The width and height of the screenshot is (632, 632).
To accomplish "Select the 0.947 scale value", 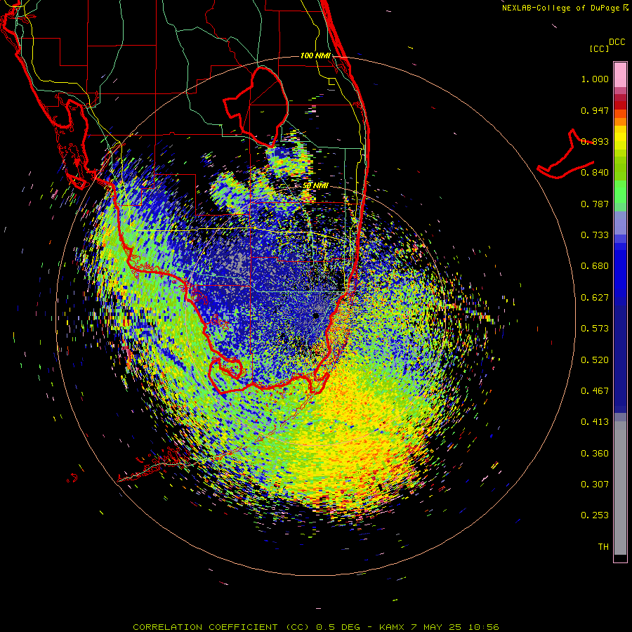I will [x=595, y=110].
